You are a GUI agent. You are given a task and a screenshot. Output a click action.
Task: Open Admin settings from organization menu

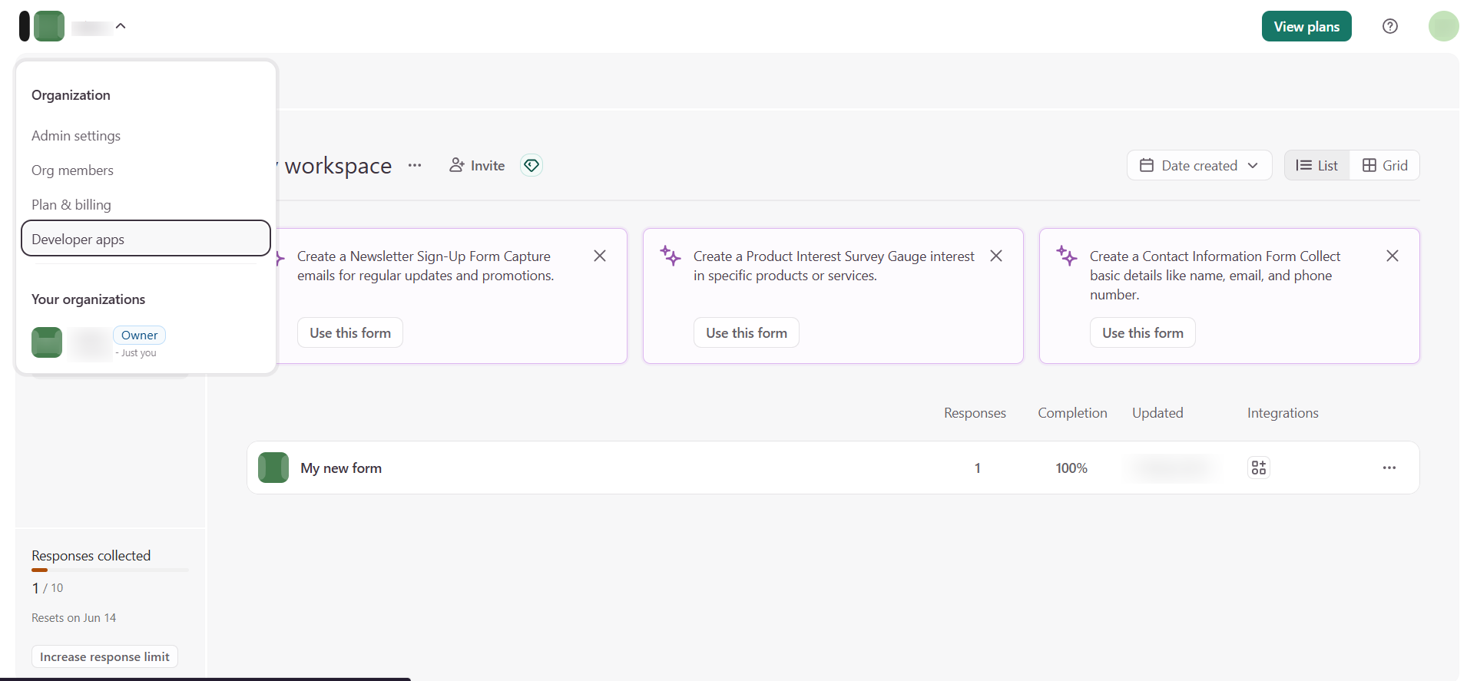pos(76,136)
